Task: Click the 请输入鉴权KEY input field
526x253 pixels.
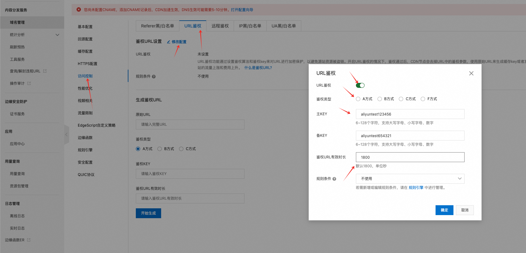Action: [190, 174]
